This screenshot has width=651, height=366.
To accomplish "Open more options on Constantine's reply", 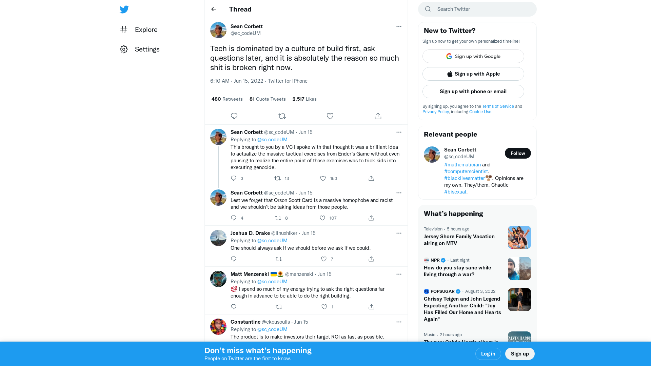I will pyautogui.click(x=399, y=322).
